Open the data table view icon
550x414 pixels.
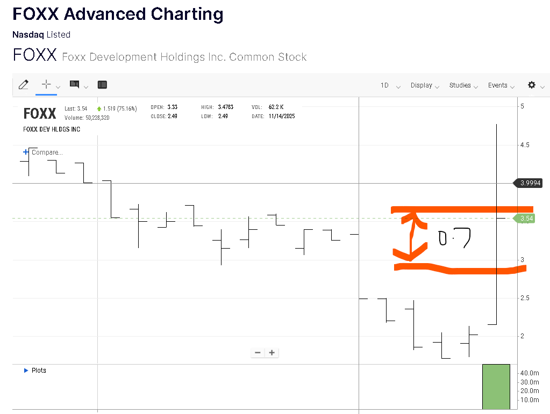tap(102, 84)
